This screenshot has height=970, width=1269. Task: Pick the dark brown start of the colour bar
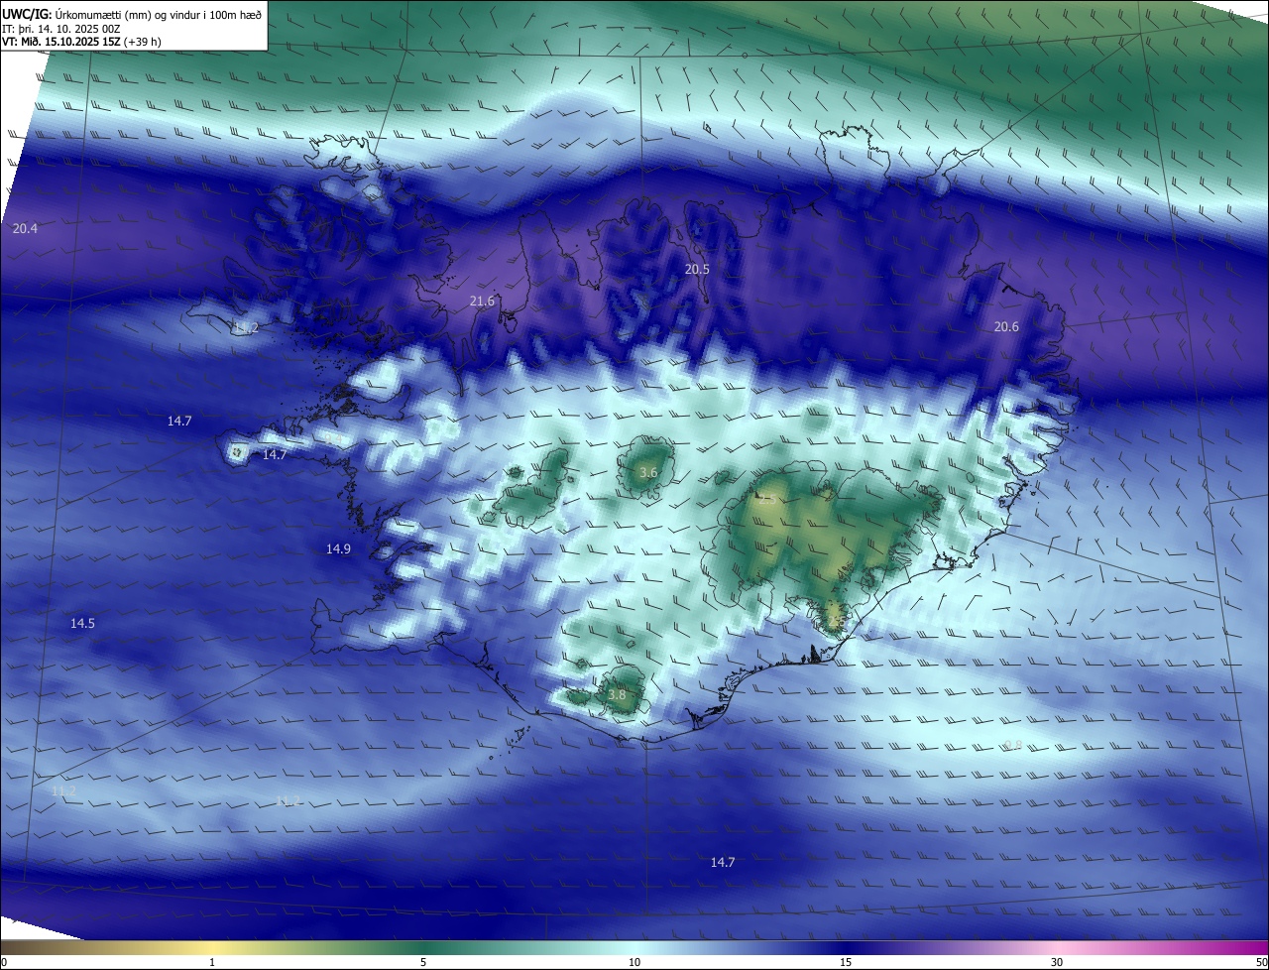(x=8, y=947)
